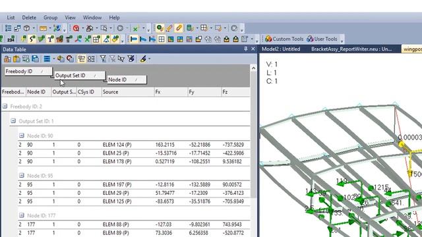Screen dimensions: 422x237
Task: Toggle the greyed funnel icon right of the filter funnel
Action: (112, 59)
